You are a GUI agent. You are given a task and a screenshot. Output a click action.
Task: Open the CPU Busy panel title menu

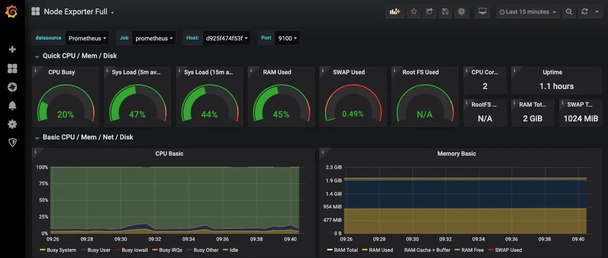pos(62,72)
